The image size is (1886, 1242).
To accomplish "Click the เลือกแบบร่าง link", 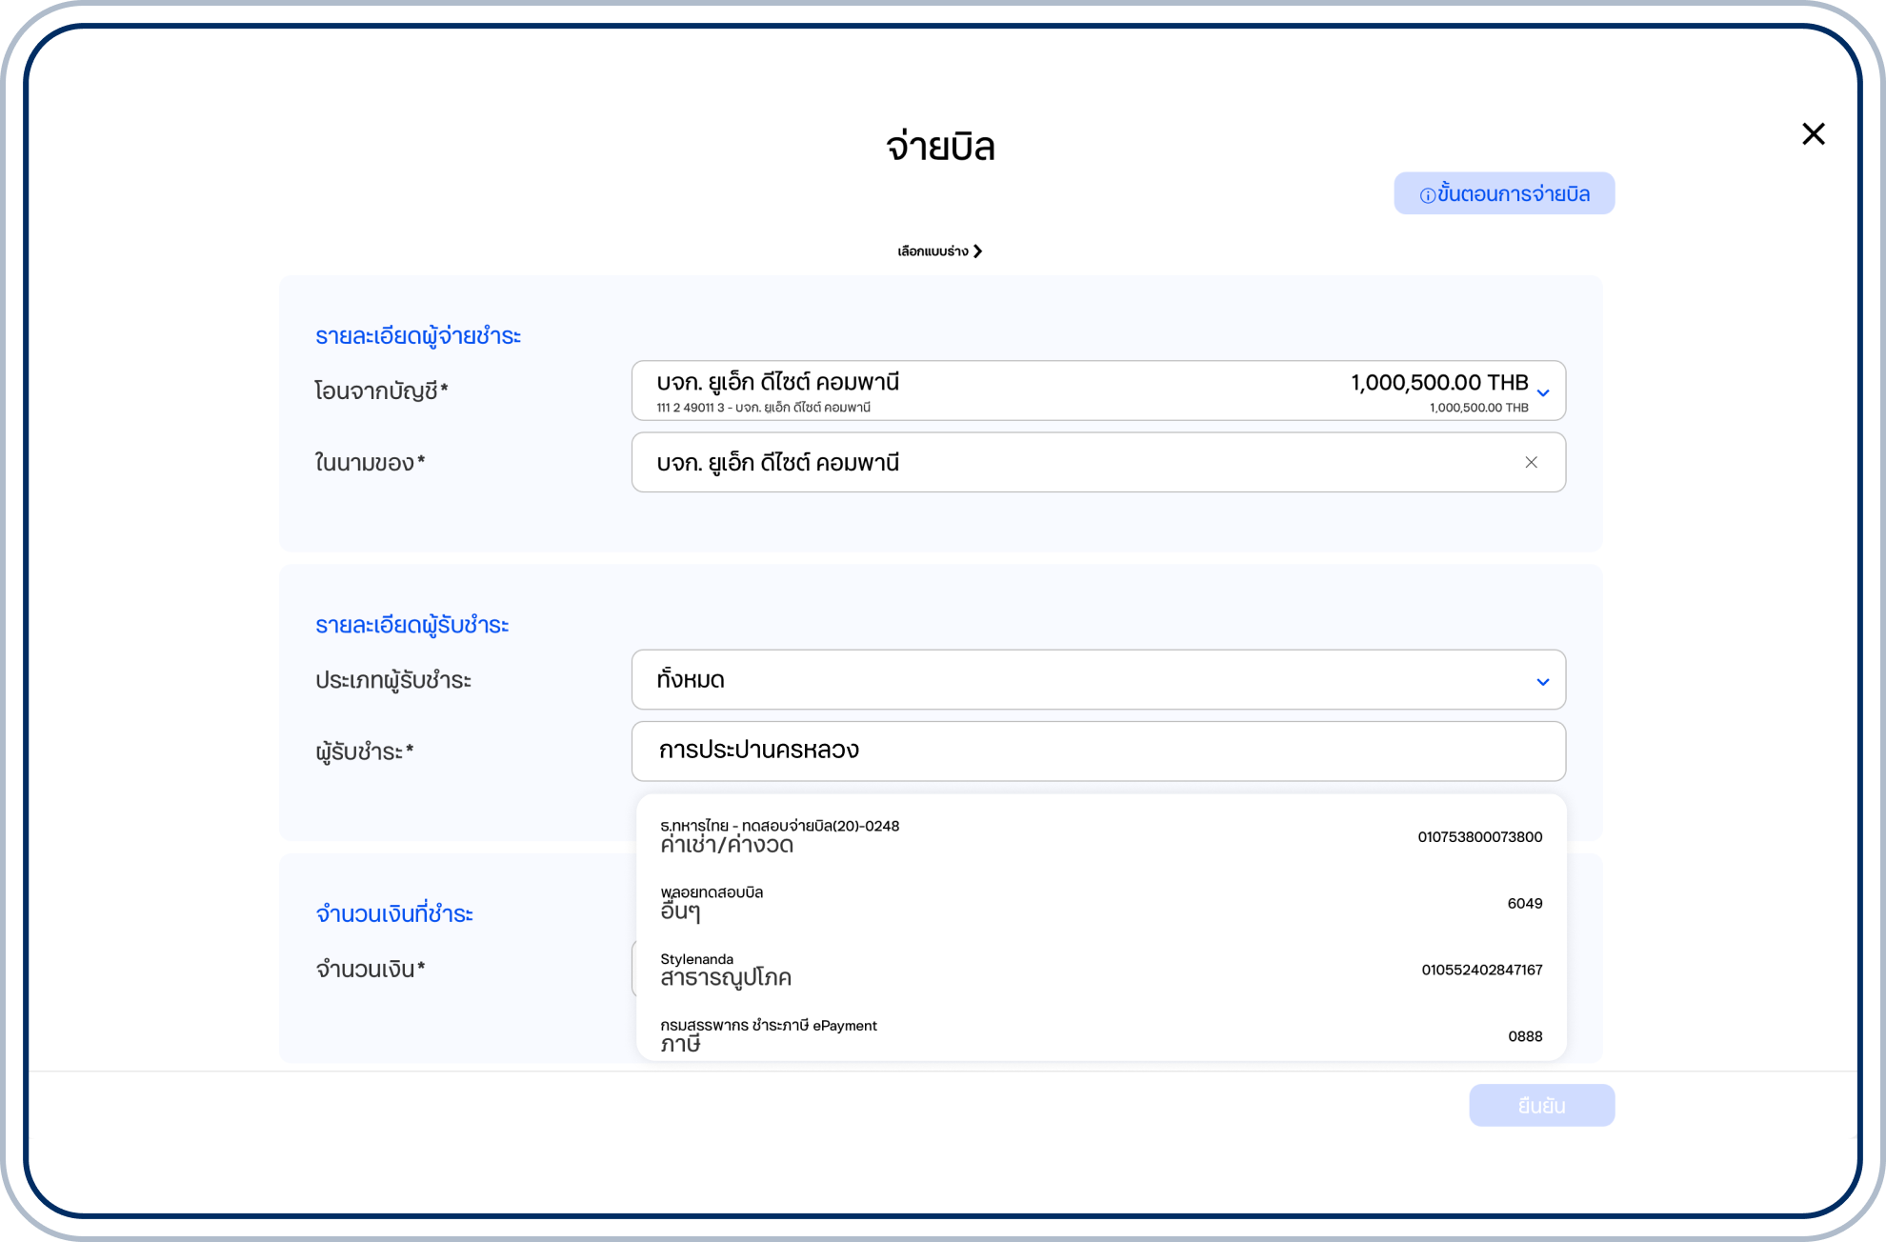I will 932,251.
